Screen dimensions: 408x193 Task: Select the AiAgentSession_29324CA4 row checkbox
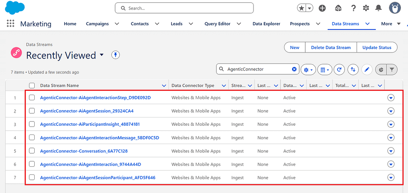point(32,111)
